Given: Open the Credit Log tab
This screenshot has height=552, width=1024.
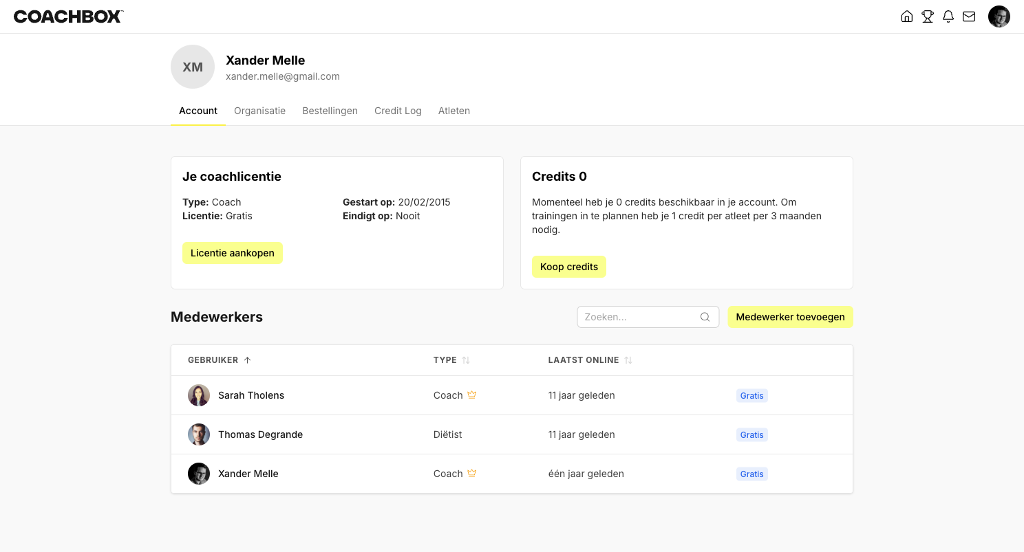Looking at the screenshot, I should point(398,111).
